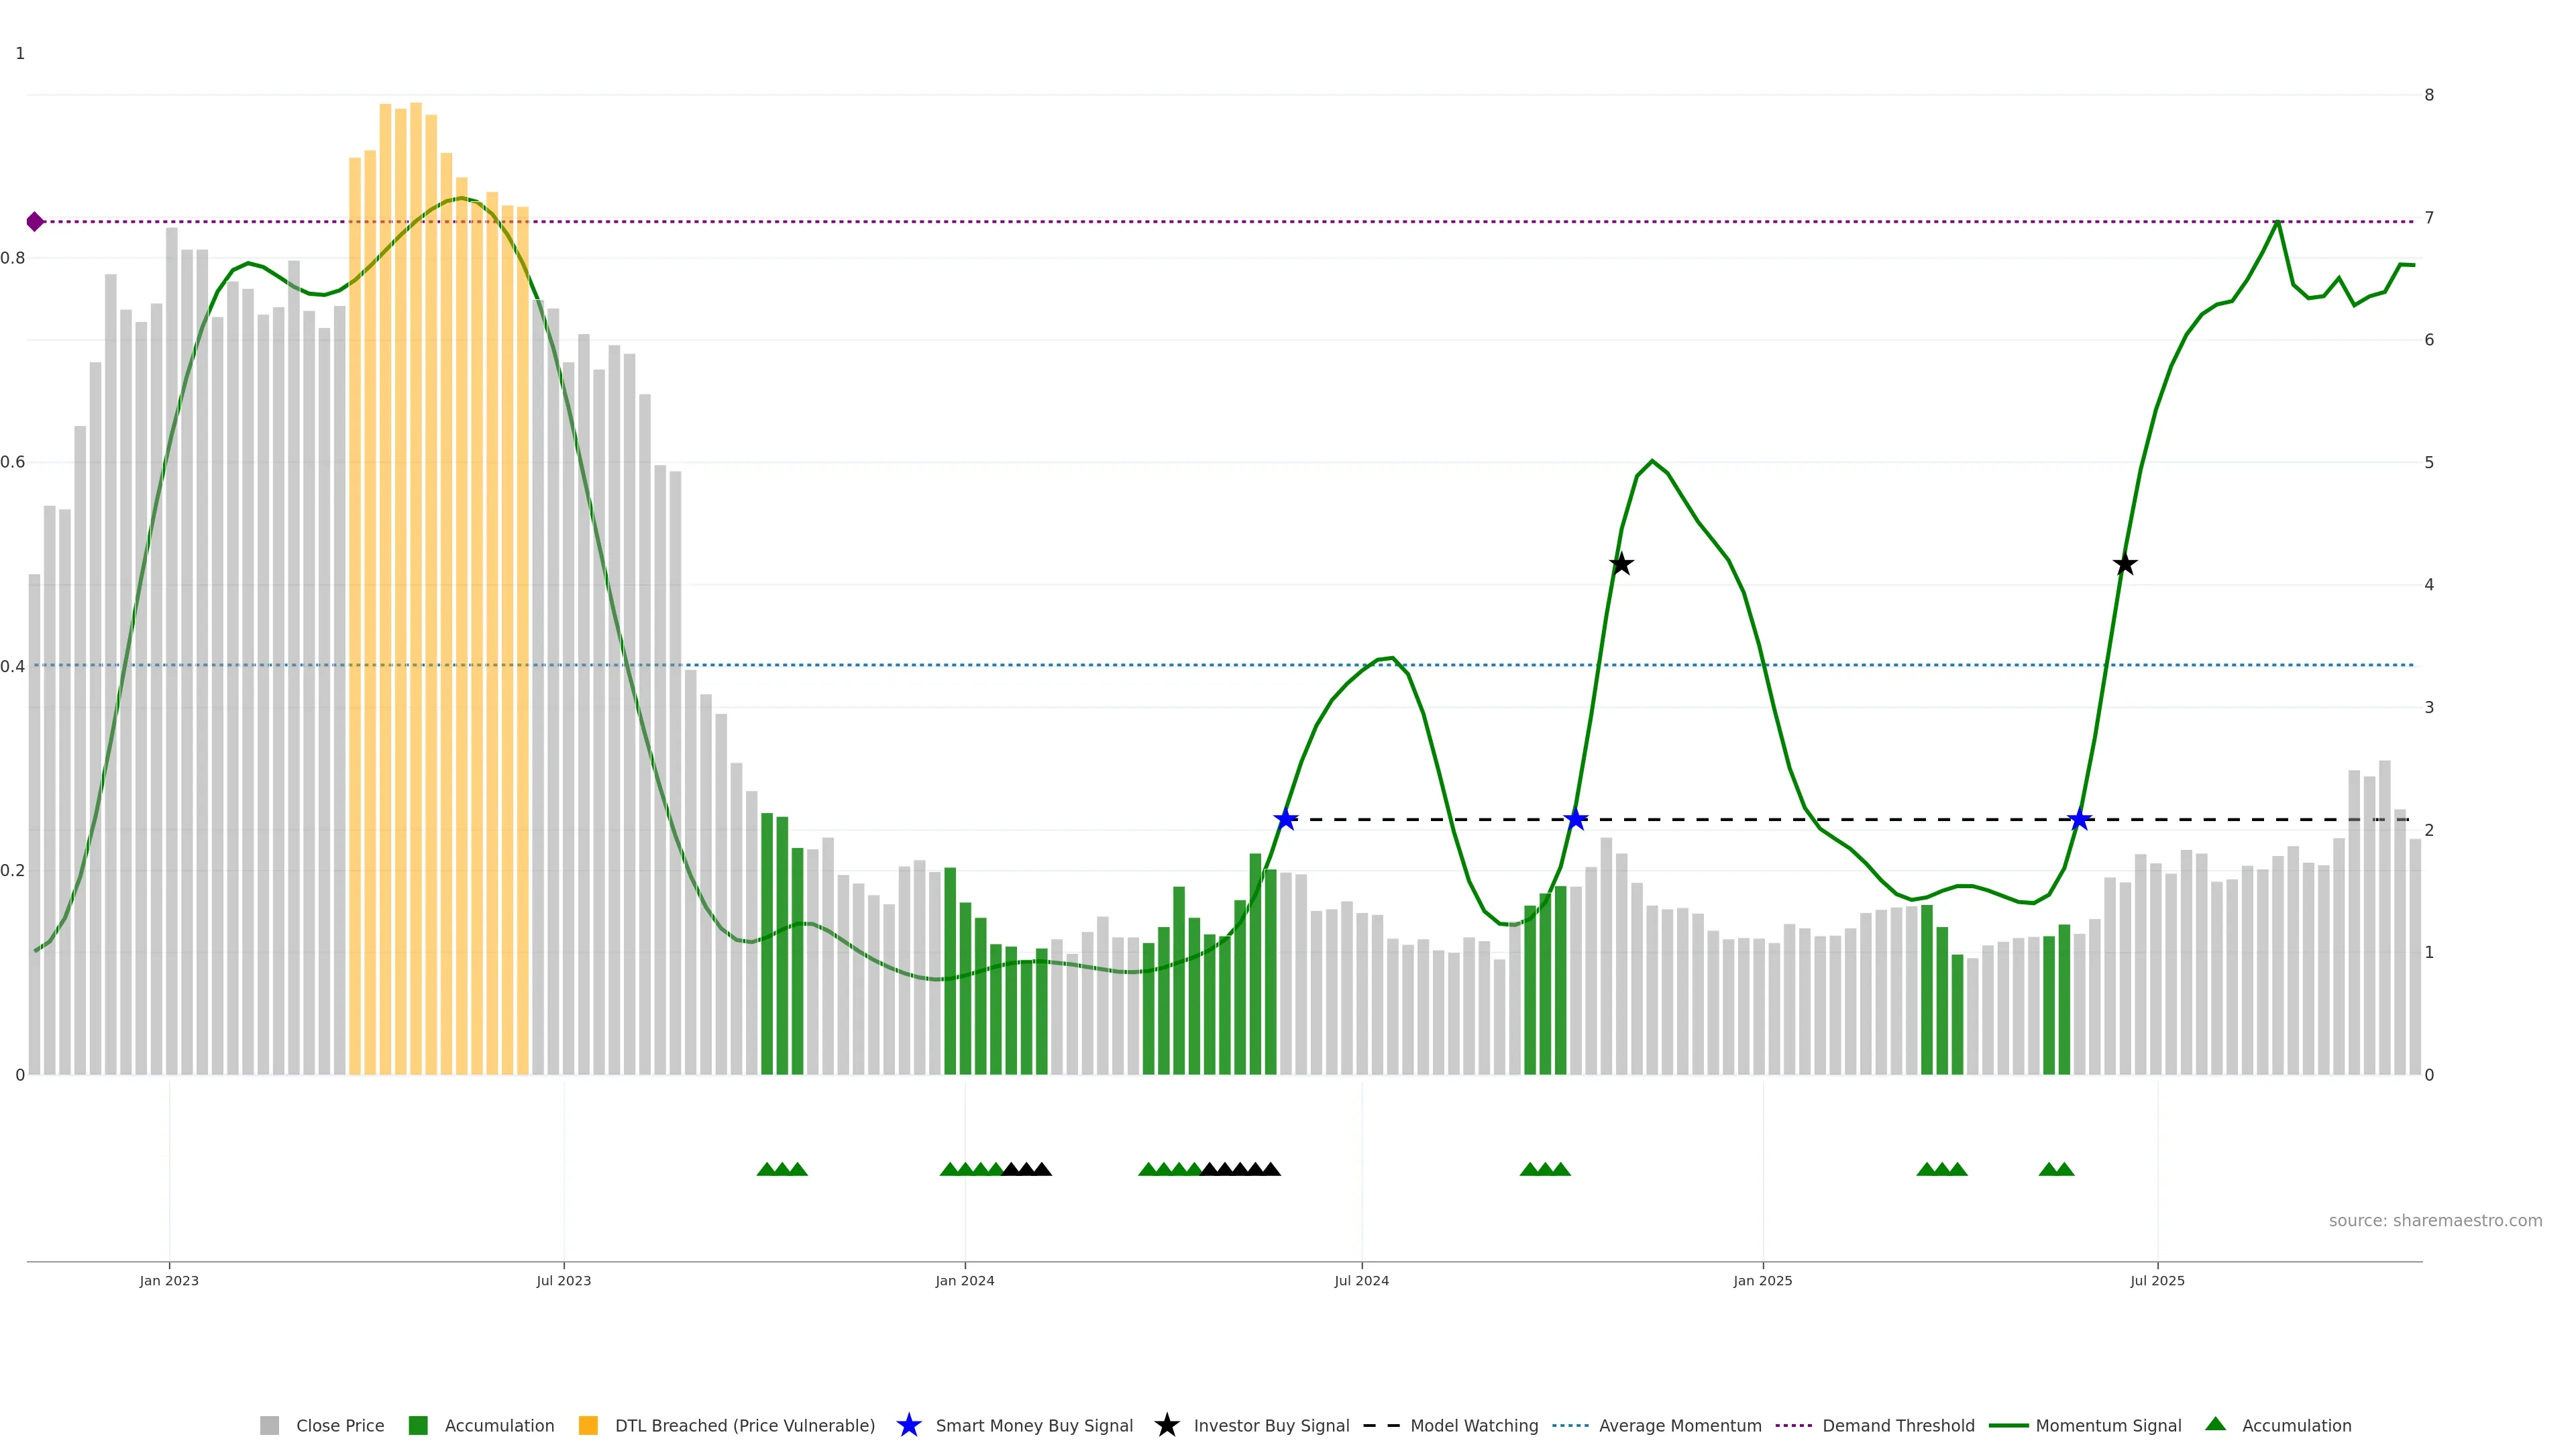This screenshot has width=2576, height=1449.
Task: Click the rightmost blue star on the chart
Action: (2079, 820)
